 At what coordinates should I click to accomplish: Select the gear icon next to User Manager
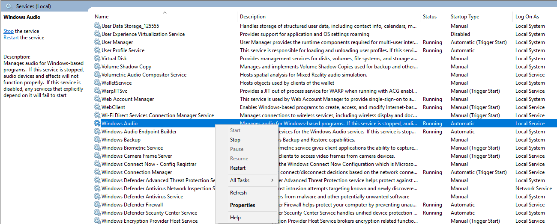click(x=97, y=42)
